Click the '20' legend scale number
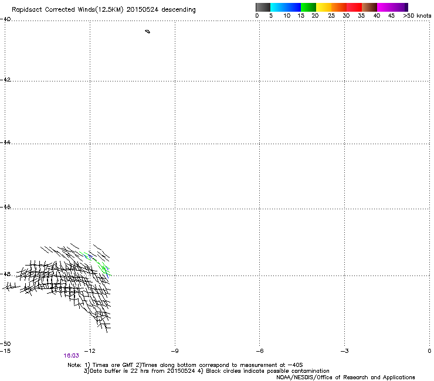 (315, 16)
